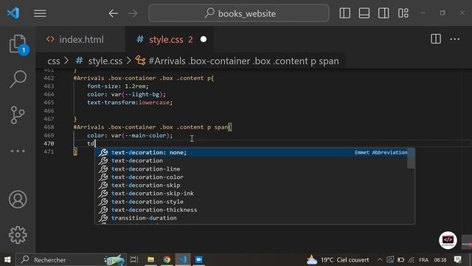Click the screen recorder floating badge icon

coord(448,240)
